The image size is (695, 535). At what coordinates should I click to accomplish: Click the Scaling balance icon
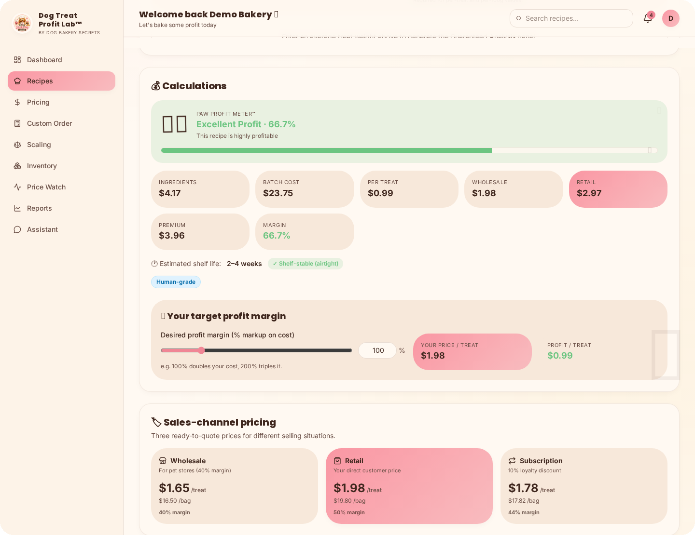tap(17, 145)
